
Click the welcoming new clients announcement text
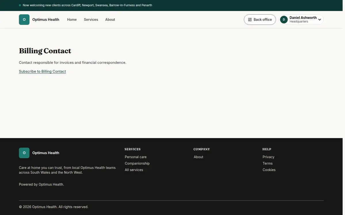click(x=87, y=5)
